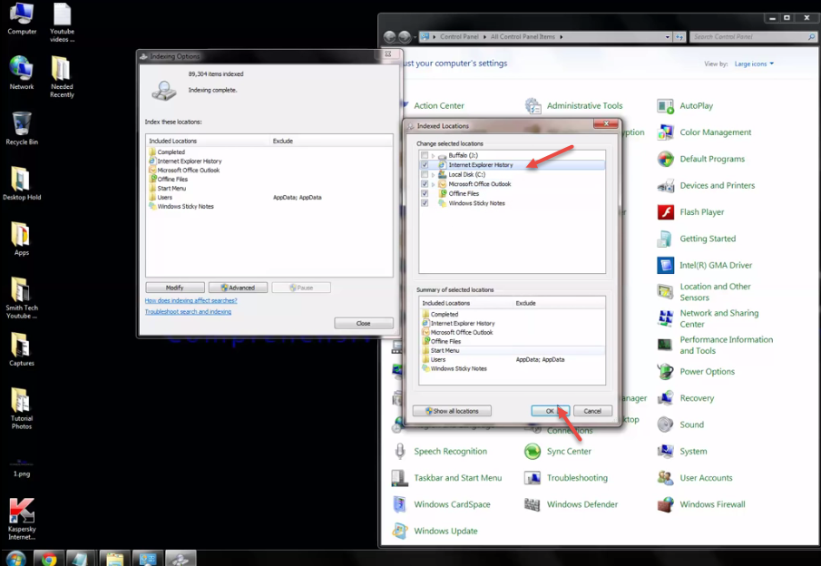Open Windows Explorer folder on taskbar
Viewport: 821px width, 566px height.
114,559
